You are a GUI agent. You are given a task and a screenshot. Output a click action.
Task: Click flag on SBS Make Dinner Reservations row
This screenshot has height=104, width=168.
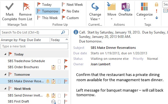tap(66, 81)
